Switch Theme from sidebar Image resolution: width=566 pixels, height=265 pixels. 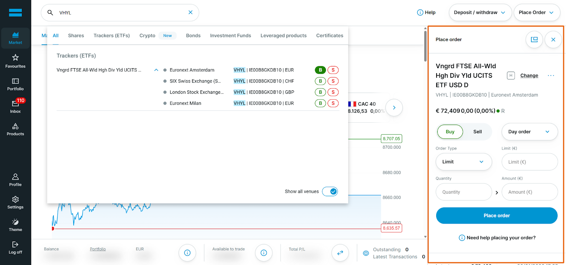[x=15, y=225]
